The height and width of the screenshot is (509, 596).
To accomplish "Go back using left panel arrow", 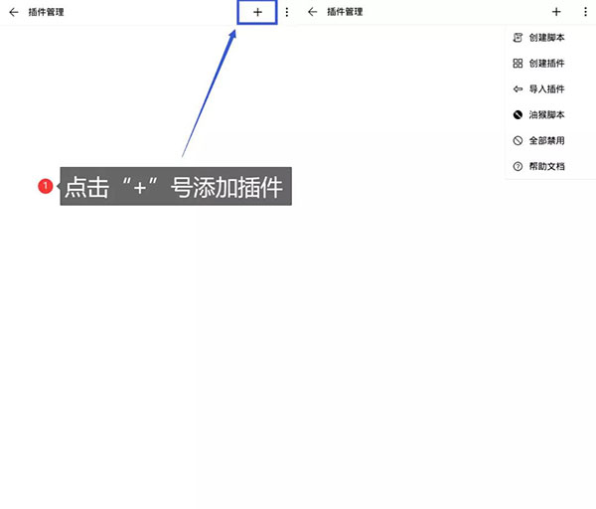I will [x=14, y=12].
